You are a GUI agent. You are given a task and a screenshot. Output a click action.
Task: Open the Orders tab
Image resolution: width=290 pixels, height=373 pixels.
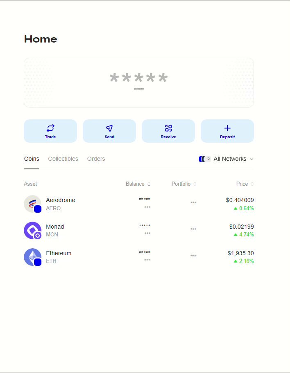(x=96, y=159)
